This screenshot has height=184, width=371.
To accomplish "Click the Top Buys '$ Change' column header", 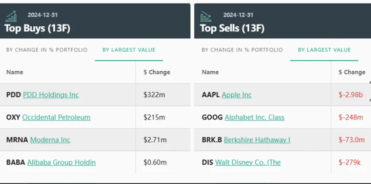I will point(156,72).
